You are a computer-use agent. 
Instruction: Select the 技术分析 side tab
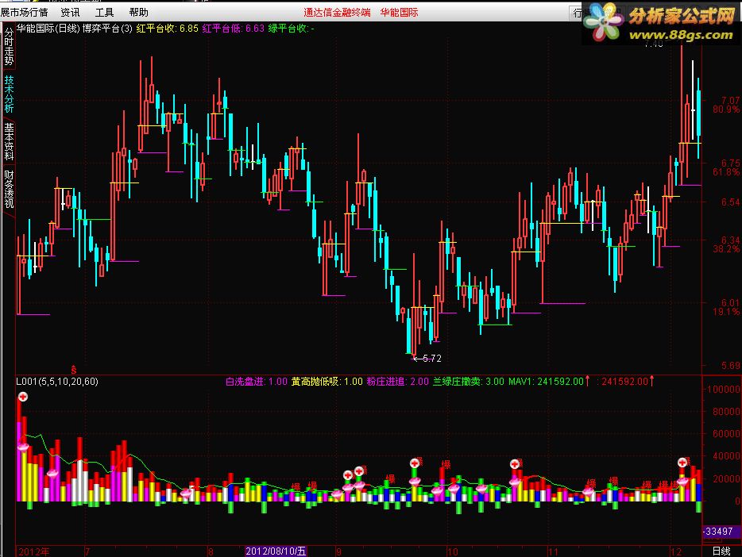coord(9,94)
